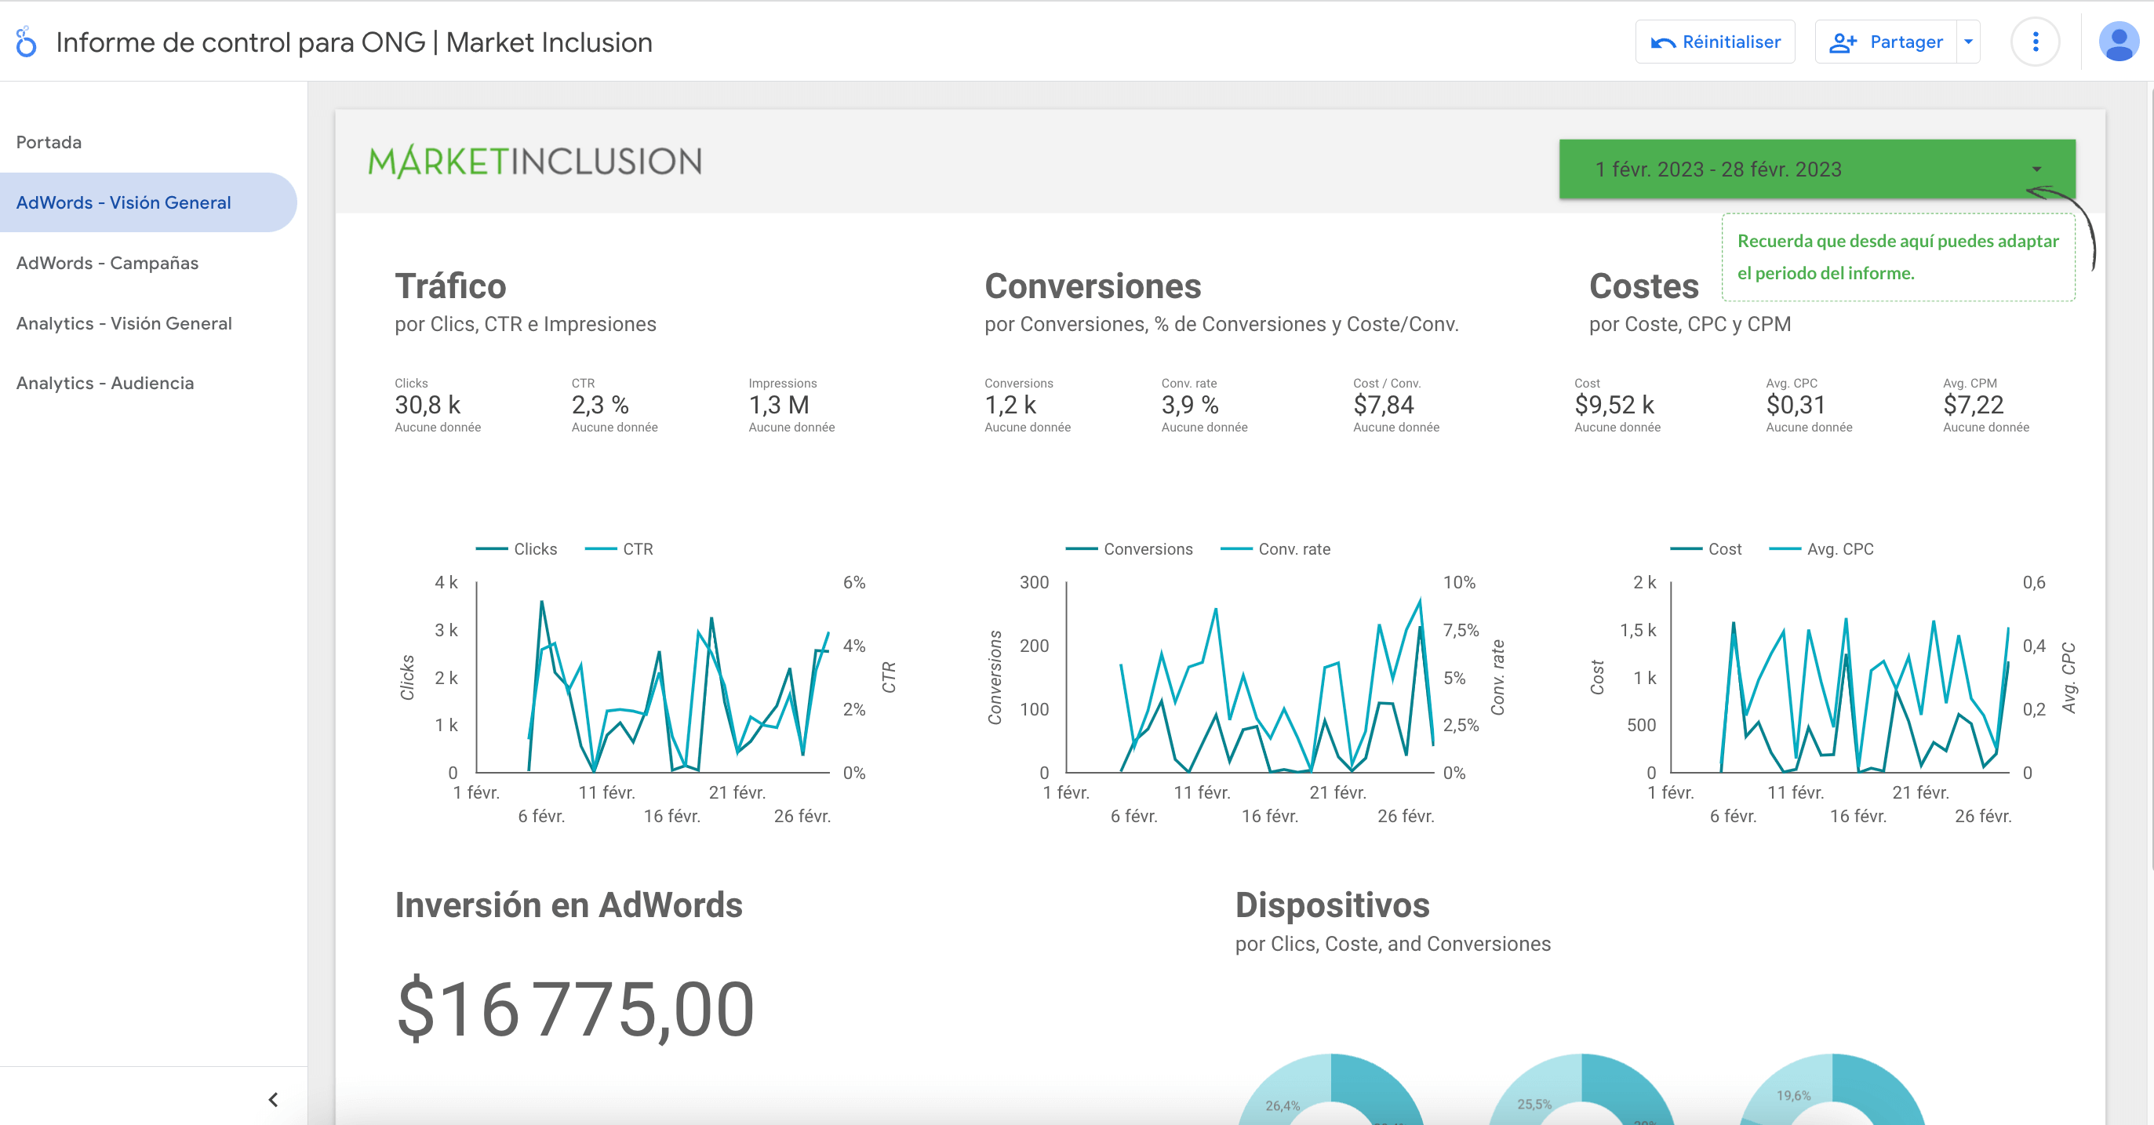Click the Conv. rate legend entry
Image resolution: width=2154 pixels, height=1125 pixels.
(x=1275, y=548)
